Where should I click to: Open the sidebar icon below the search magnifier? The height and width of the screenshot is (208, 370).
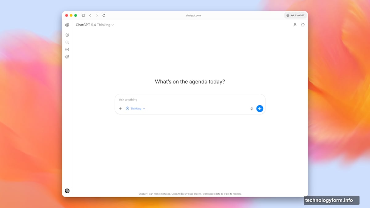(x=67, y=50)
